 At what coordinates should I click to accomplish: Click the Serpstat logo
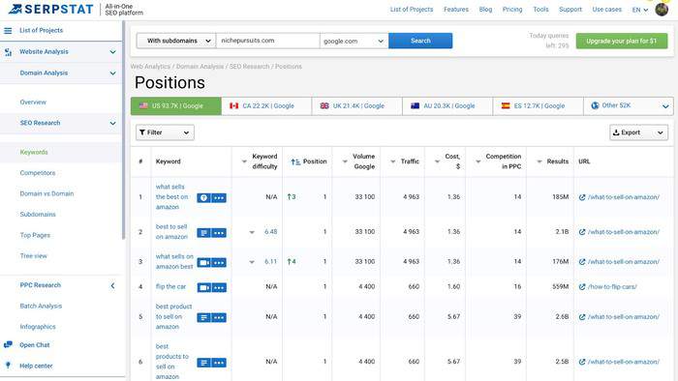point(50,9)
